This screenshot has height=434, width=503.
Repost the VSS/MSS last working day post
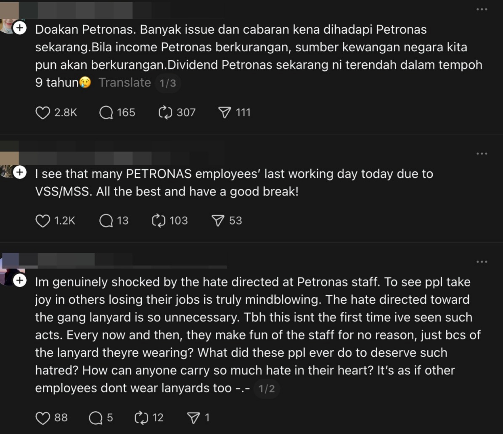pyautogui.click(x=159, y=221)
